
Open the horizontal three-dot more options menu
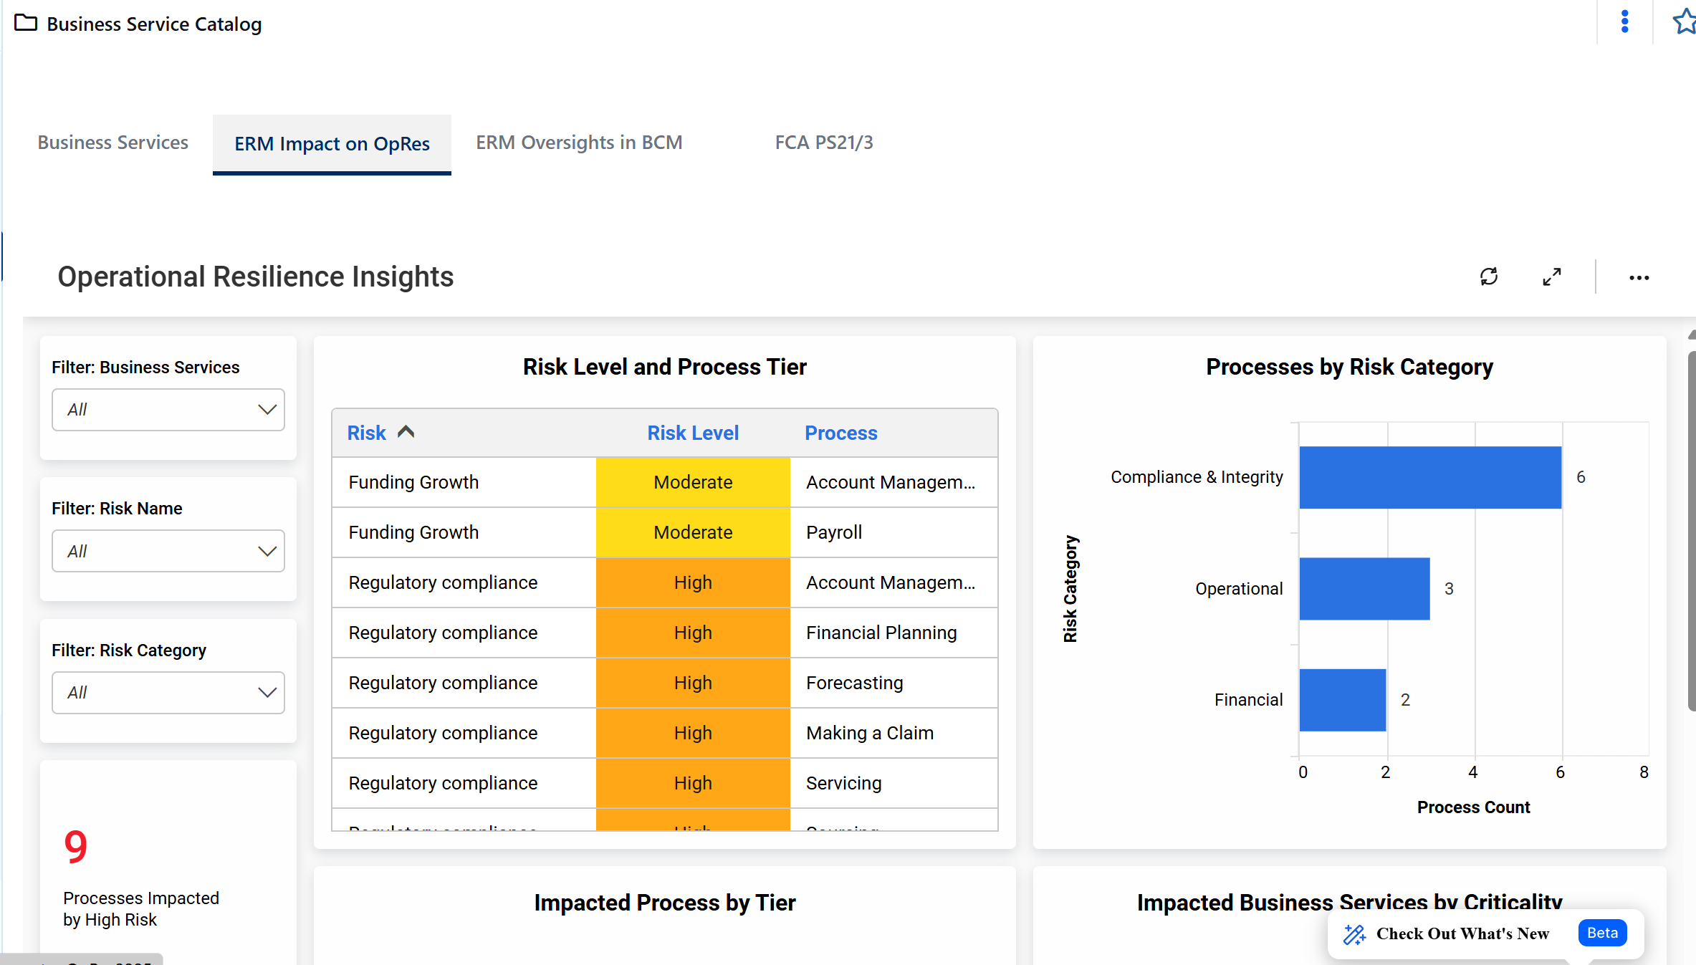pos(1639,278)
